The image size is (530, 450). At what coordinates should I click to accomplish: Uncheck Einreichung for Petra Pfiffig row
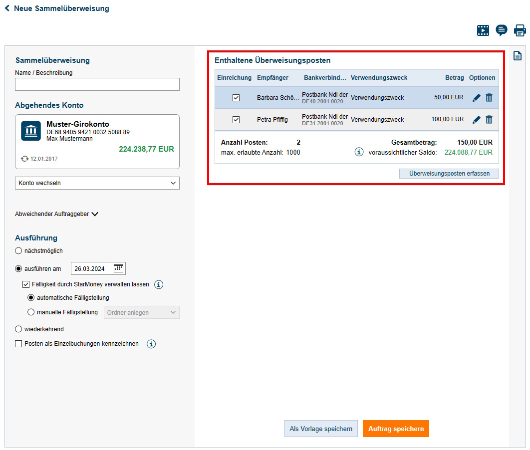(236, 120)
